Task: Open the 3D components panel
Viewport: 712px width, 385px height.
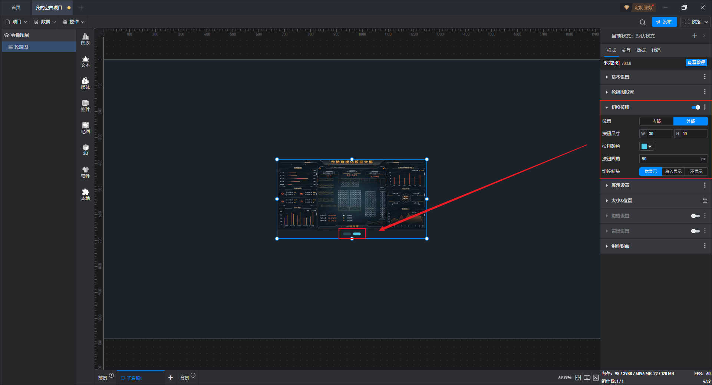Action: tap(85, 150)
